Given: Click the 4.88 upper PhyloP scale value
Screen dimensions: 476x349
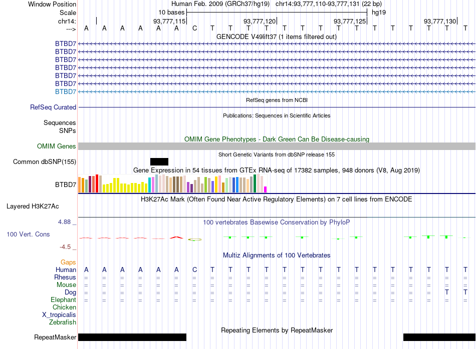Looking at the screenshot, I should pyautogui.click(x=64, y=222).
